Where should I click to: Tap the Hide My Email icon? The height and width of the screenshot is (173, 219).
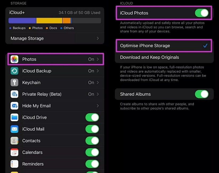pos(14,106)
